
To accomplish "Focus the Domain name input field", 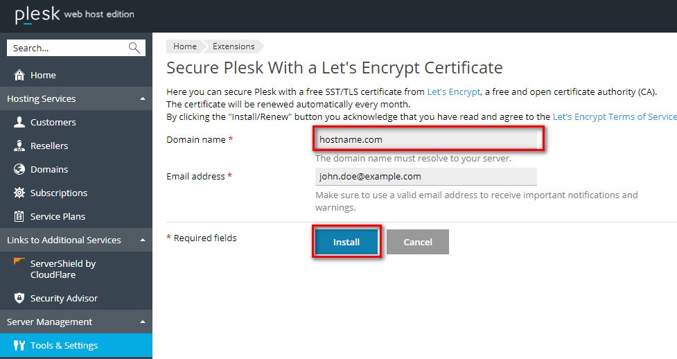I will click(x=425, y=139).
